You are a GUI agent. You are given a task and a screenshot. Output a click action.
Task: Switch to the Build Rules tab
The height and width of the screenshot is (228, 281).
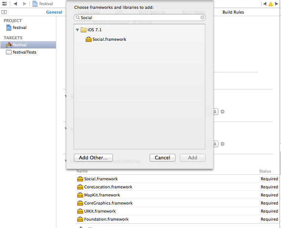pos(233,12)
